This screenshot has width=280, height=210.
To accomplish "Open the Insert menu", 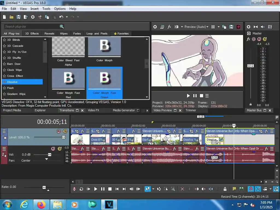I will 34,9.
